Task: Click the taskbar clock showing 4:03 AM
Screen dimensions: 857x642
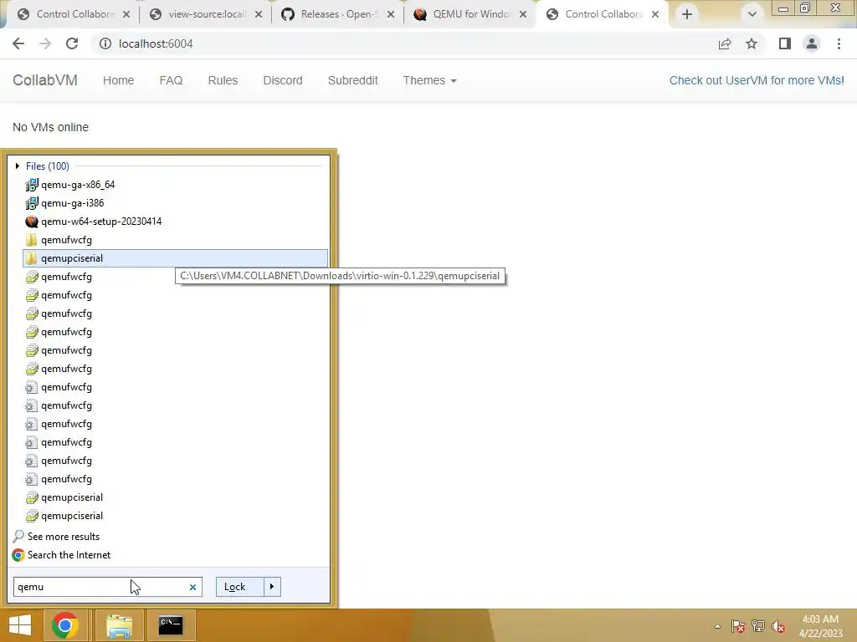Action: click(x=820, y=626)
